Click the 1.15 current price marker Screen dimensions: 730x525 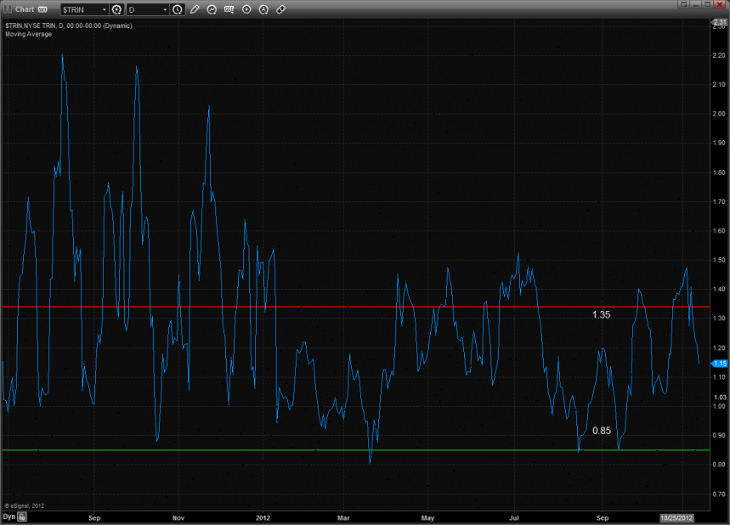coord(718,363)
